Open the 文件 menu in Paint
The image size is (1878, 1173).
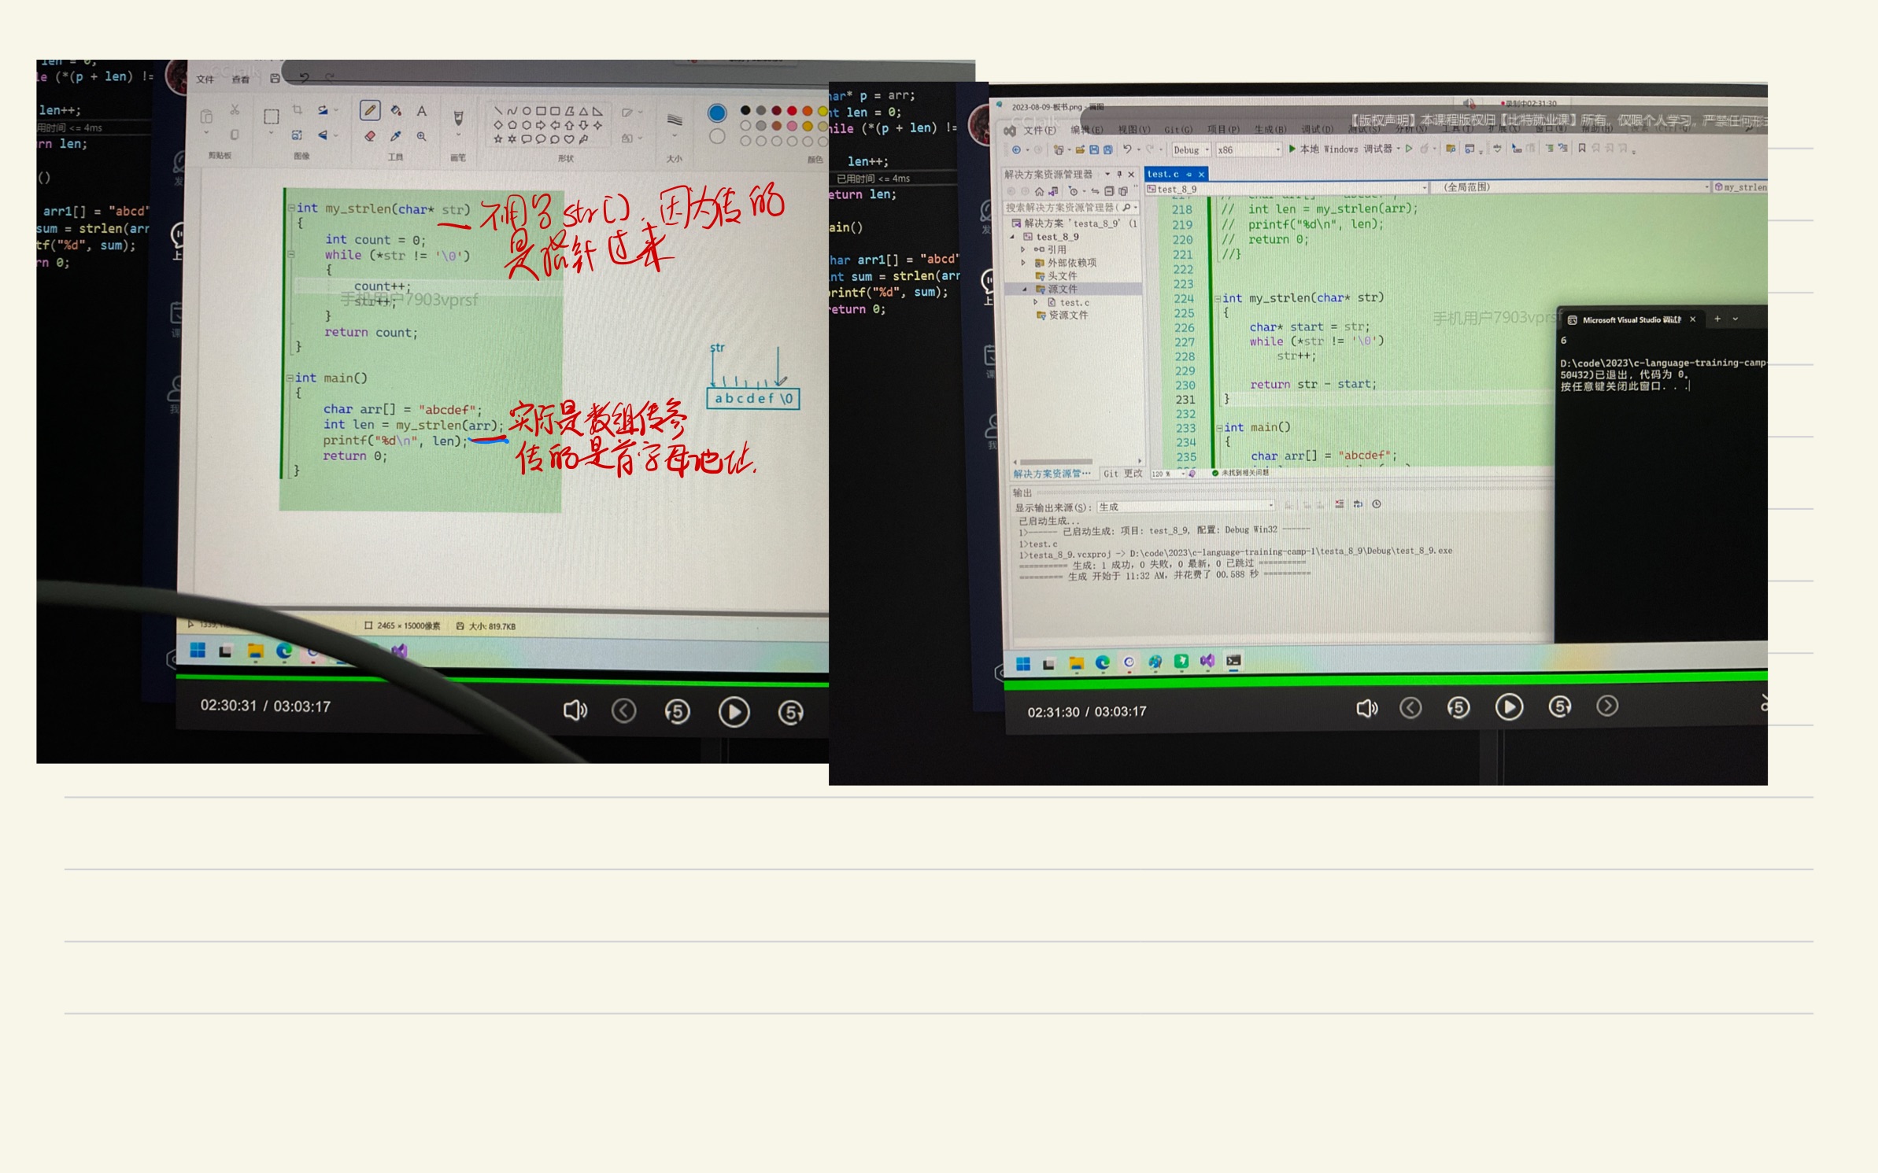pyautogui.click(x=205, y=79)
